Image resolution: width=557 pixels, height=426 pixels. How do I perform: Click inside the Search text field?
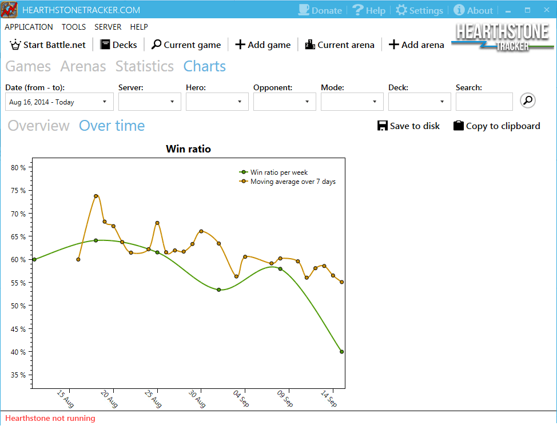pos(483,102)
